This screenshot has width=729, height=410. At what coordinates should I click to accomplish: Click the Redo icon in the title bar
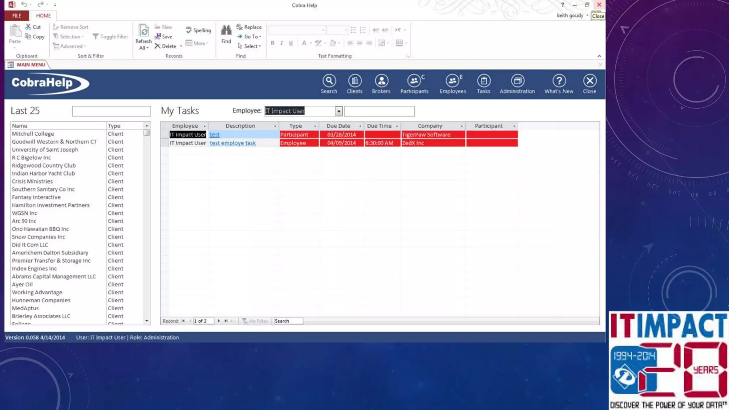pyautogui.click(x=40, y=5)
